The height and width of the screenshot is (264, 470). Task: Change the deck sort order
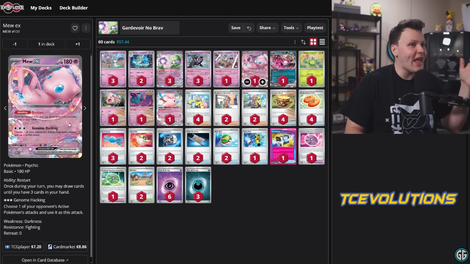[x=303, y=42]
